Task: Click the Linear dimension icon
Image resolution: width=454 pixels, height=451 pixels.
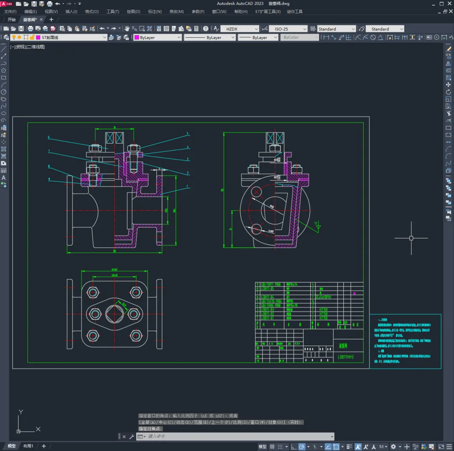Action: point(326,37)
